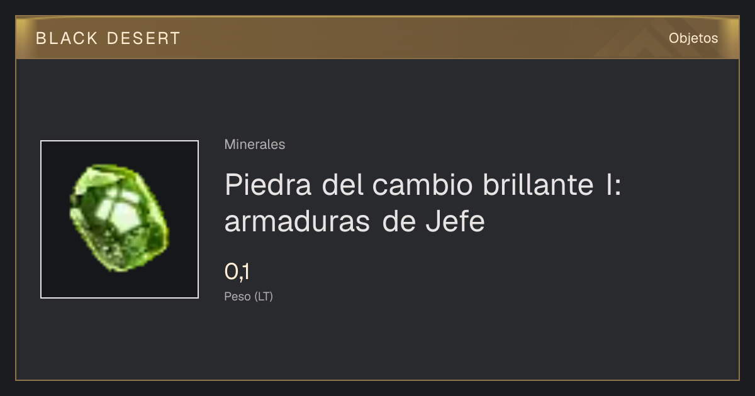Click the green gemstone item icon
This screenshot has height=396, width=755.
point(120,218)
